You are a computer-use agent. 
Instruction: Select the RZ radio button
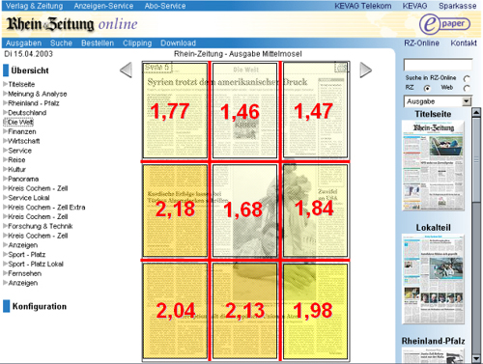pos(427,88)
